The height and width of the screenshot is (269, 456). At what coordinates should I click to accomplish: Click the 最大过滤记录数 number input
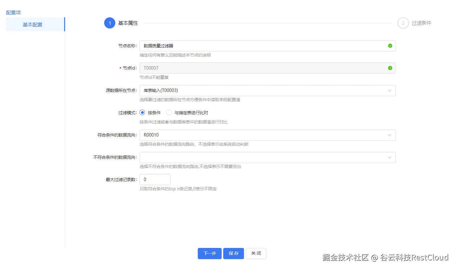[155, 180]
